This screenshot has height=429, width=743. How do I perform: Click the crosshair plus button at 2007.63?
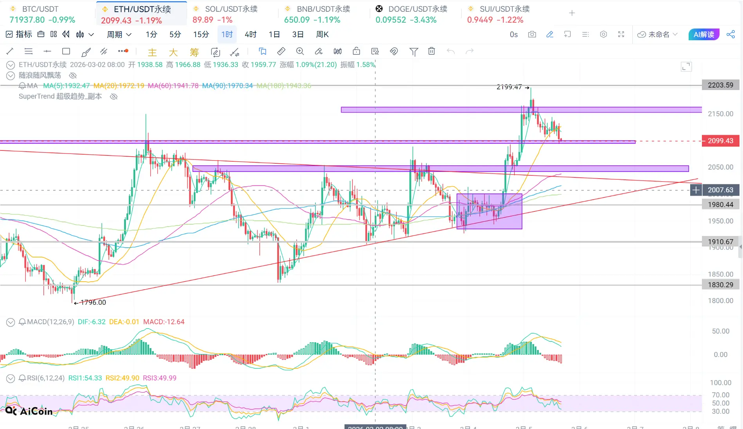(696, 190)
